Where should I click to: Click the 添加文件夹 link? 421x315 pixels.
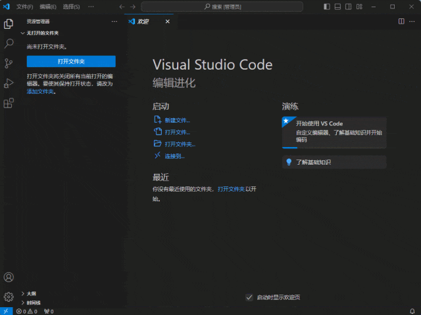[x=40, y=91]
